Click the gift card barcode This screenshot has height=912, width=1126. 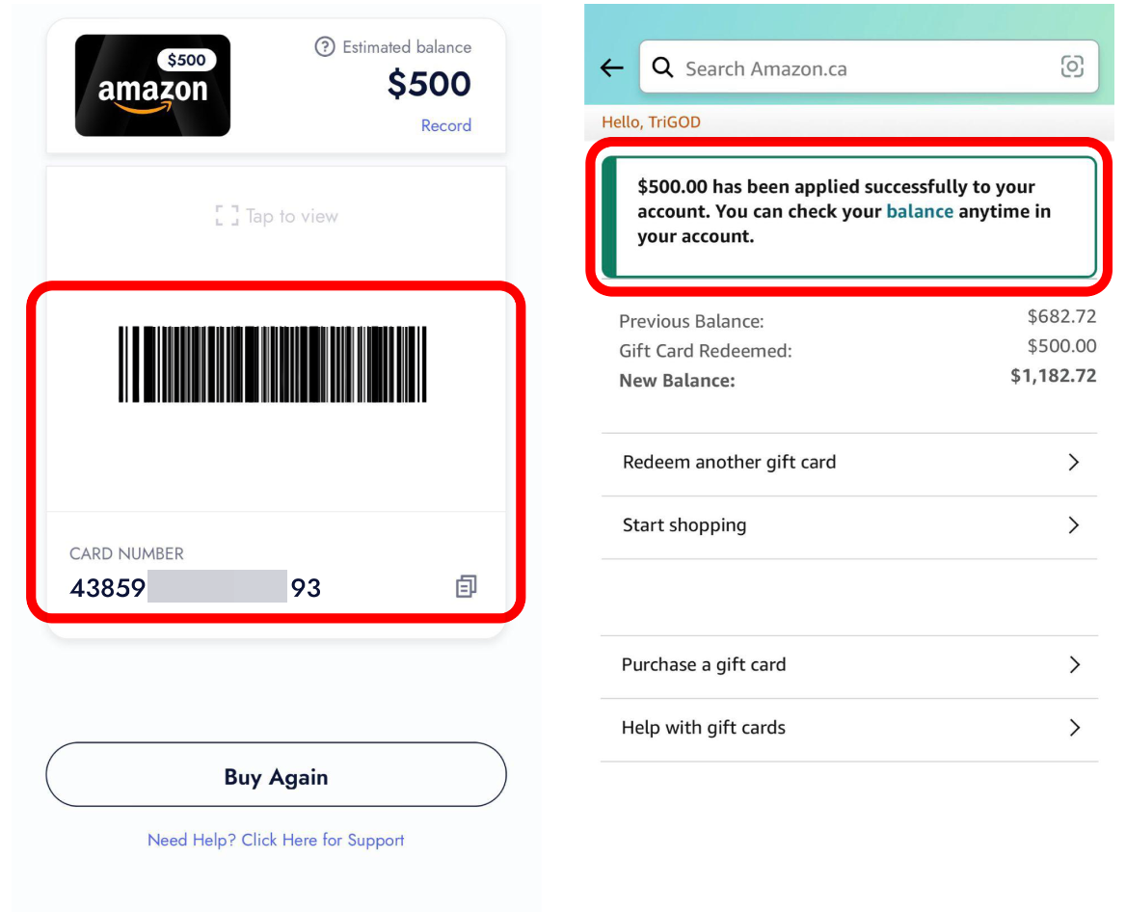(x=273, y=364)
